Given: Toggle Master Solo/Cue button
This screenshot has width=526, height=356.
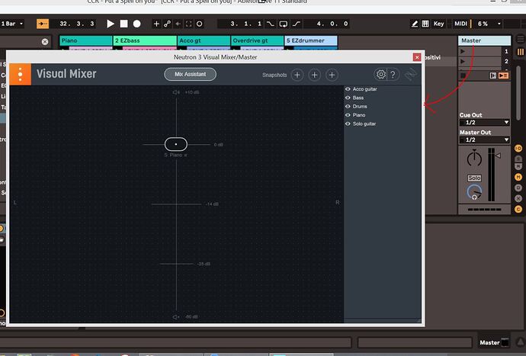Looking at the screenshot, I should 474,178.
